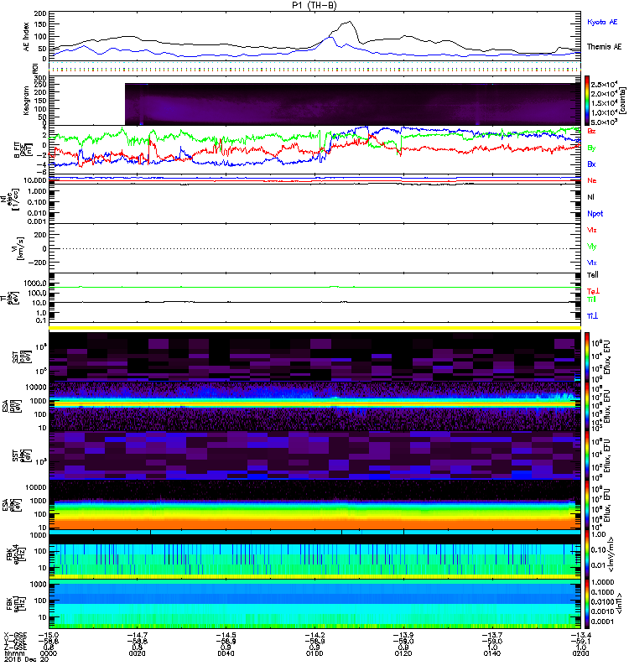Click the FBK nT color bar

point(587,604)
